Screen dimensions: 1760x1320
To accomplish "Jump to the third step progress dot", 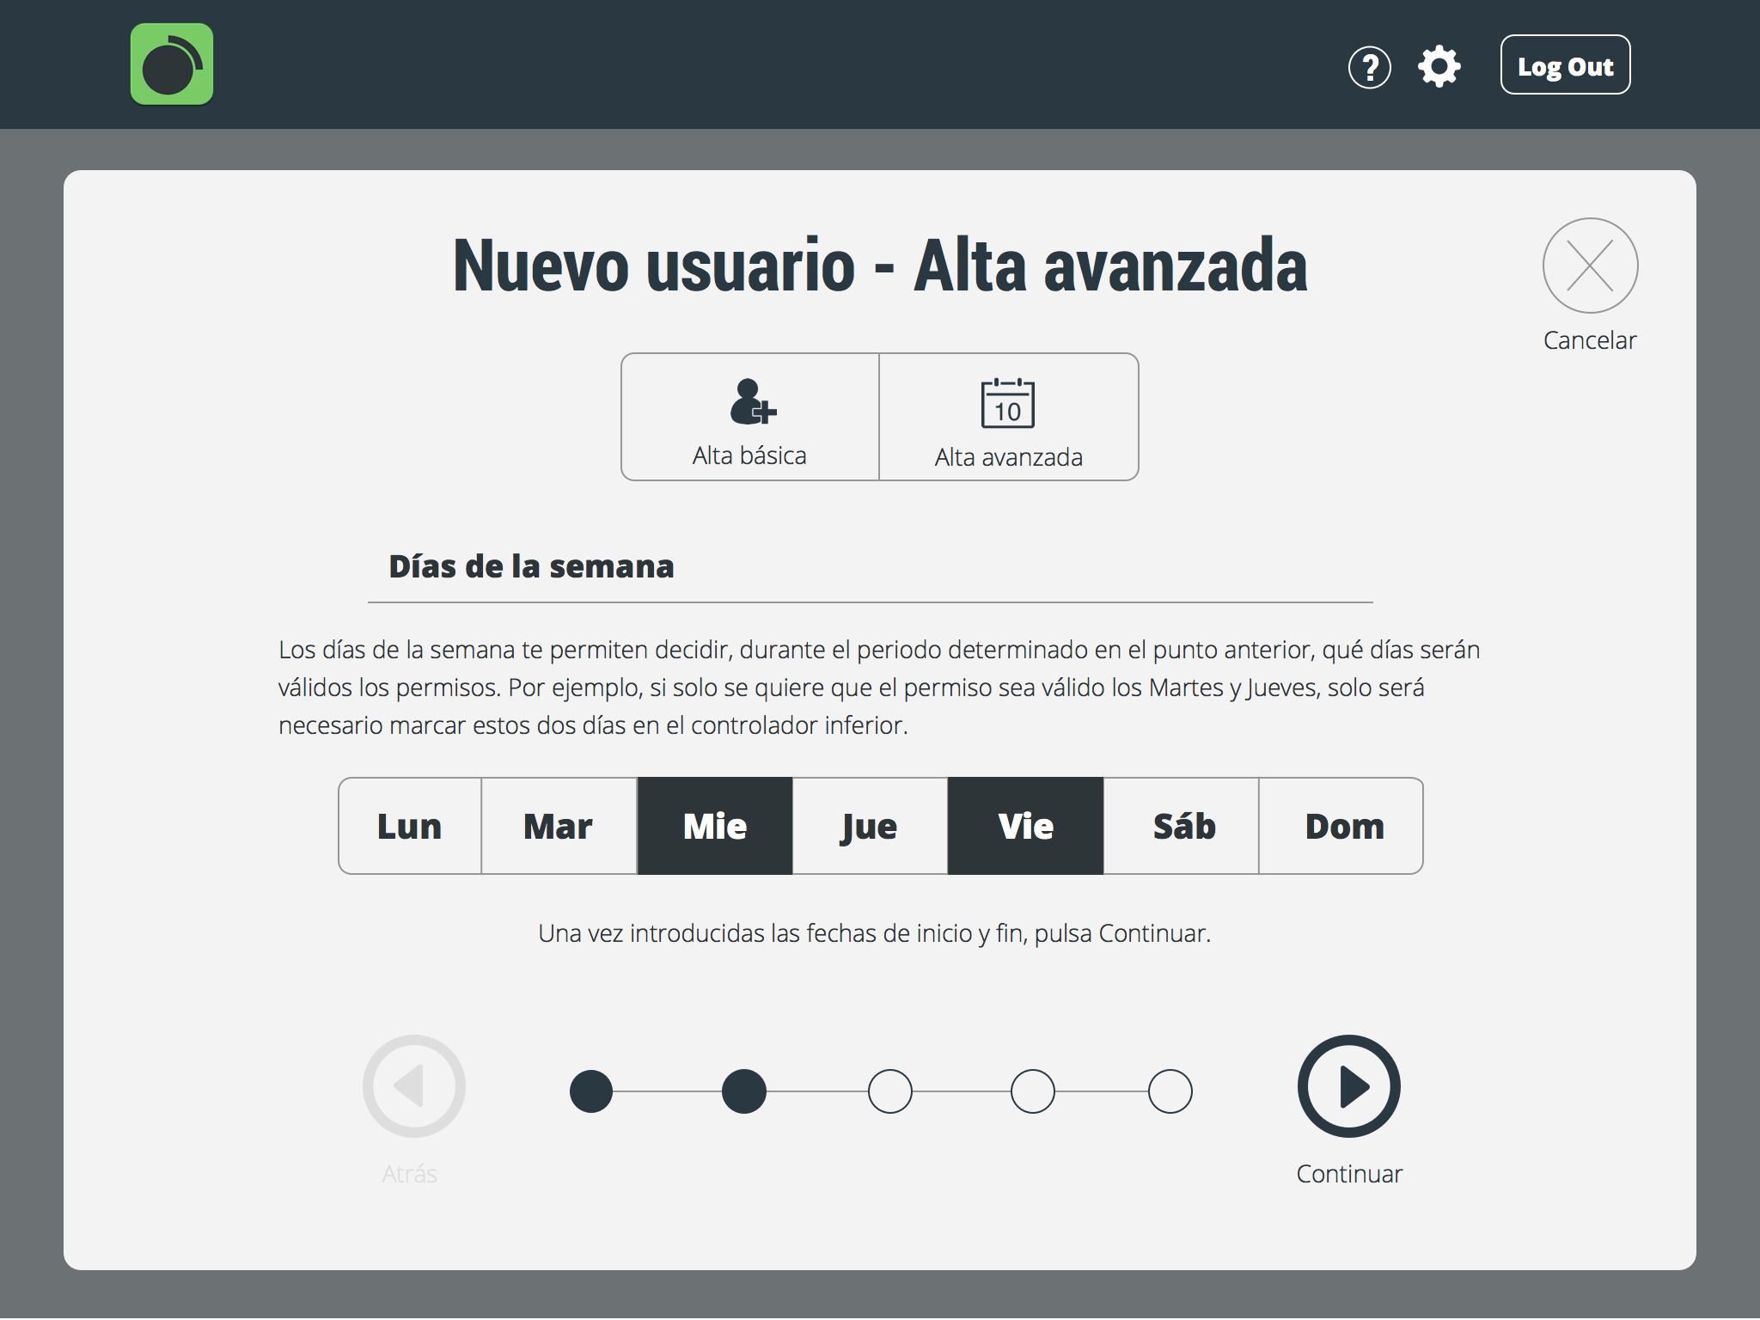I will tap(889, 1091).
